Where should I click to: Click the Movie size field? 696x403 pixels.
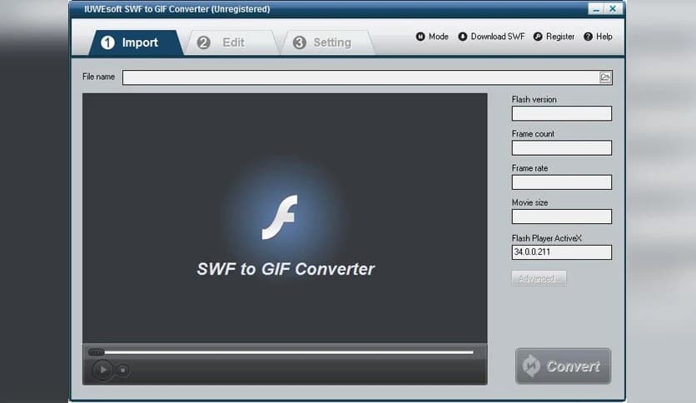(x=561, y=216)
